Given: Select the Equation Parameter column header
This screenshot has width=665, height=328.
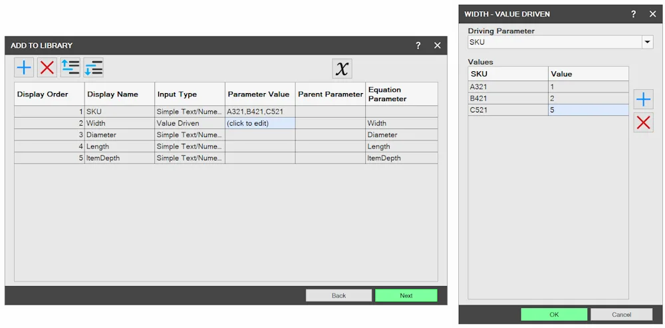Looking at the screenshot, I should coord(402,94).
